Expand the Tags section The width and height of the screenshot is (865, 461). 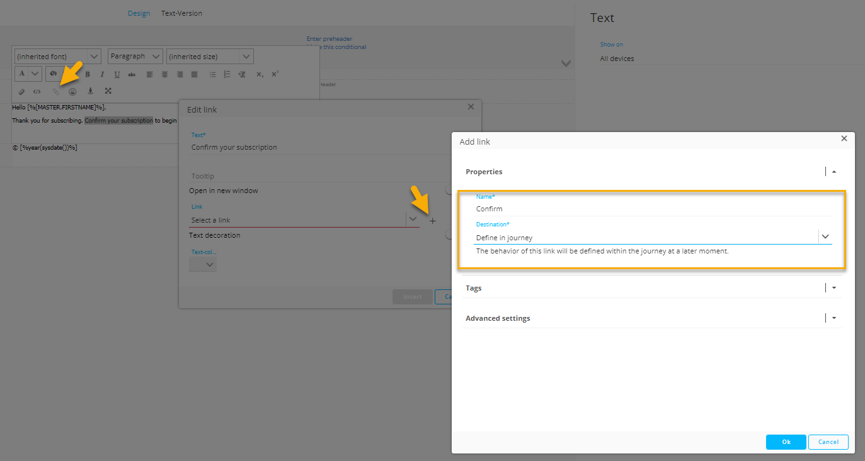(x=834, y=288)
